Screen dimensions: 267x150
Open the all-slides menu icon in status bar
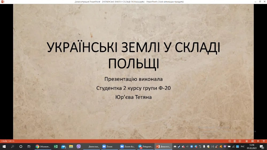[235, 141]
